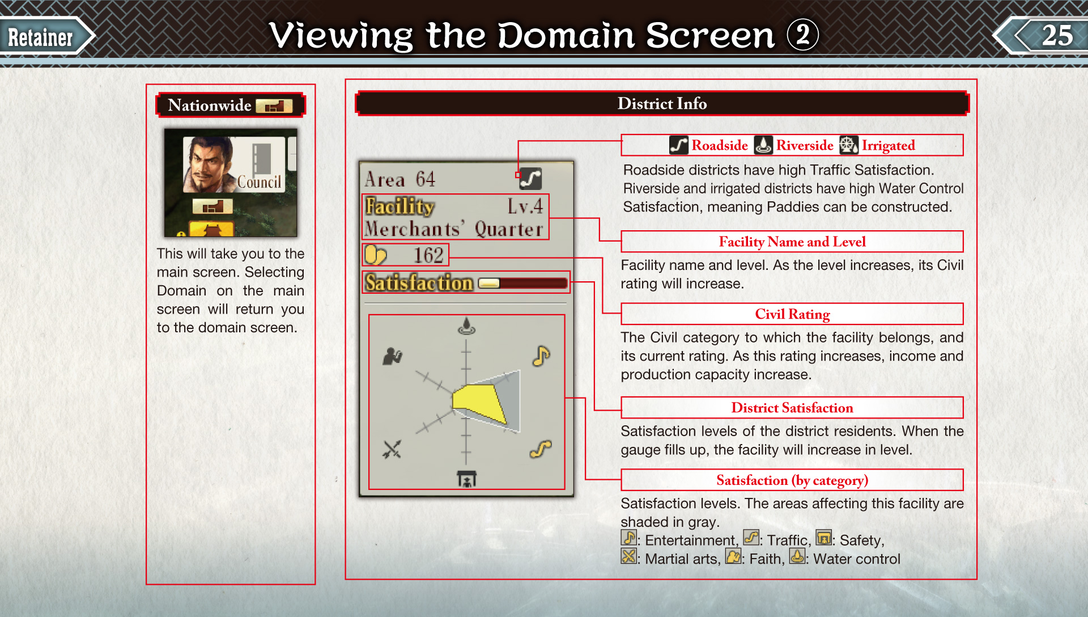The height and width of the screenshot is (617, 1088).
Task: Click the Council retainer portrait thumbnail
Action: click(x=233, y=164)
